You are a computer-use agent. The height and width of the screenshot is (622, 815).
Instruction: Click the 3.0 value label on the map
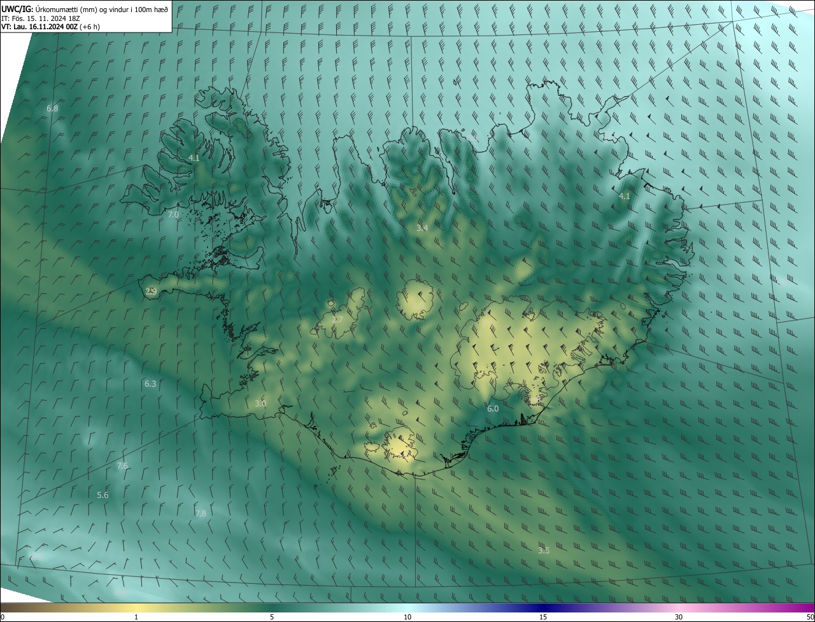tap(260, 404)
